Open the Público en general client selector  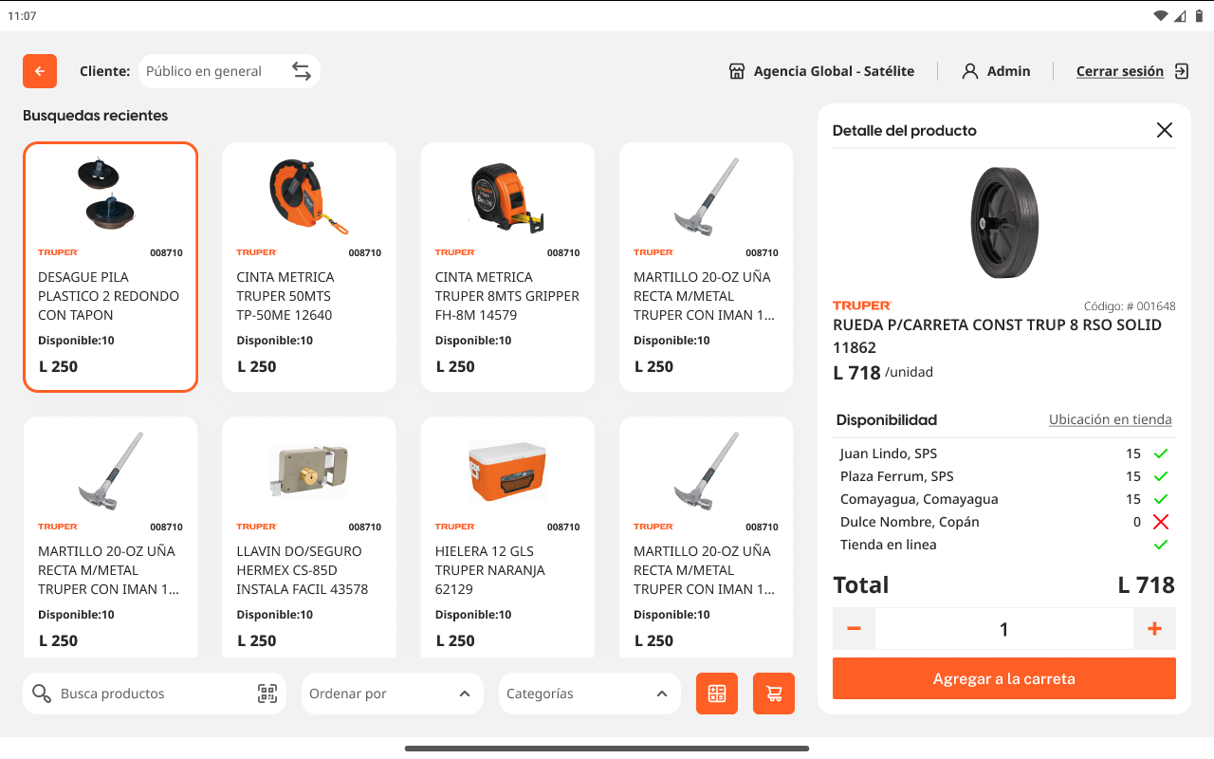(213, 71)
